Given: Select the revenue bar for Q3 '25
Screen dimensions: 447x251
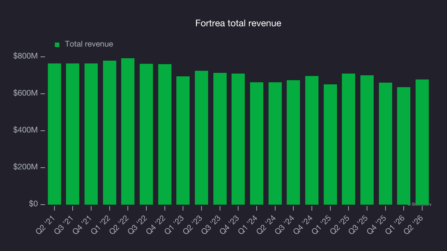Looking at the screenshot, I should coord(367,140).
